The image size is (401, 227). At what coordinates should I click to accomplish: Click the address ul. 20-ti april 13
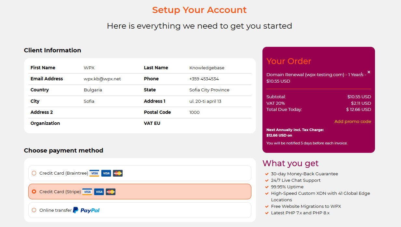tap(205, 101)
